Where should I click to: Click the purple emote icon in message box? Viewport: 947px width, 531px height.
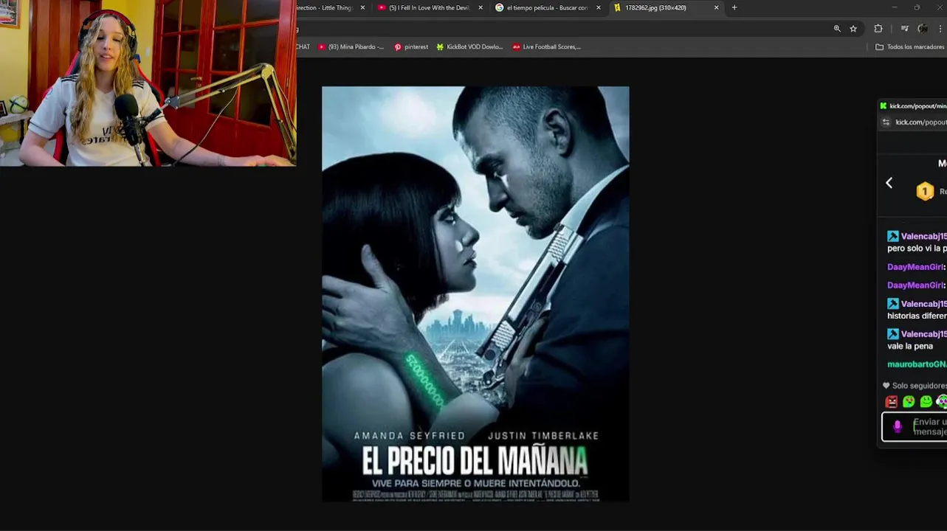click(x=898, y=427)
